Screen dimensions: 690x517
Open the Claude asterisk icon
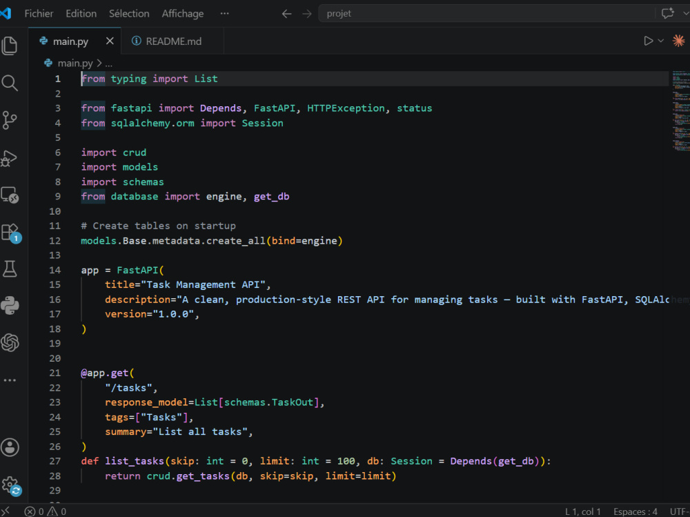[x=678, y=41]
